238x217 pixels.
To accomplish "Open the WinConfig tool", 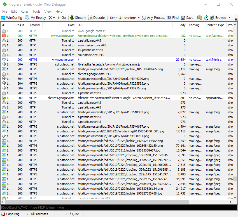I will click(12, 18).
